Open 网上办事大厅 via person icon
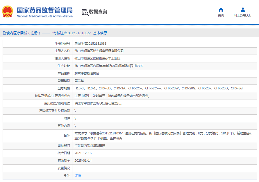 [x=243, y=10]
